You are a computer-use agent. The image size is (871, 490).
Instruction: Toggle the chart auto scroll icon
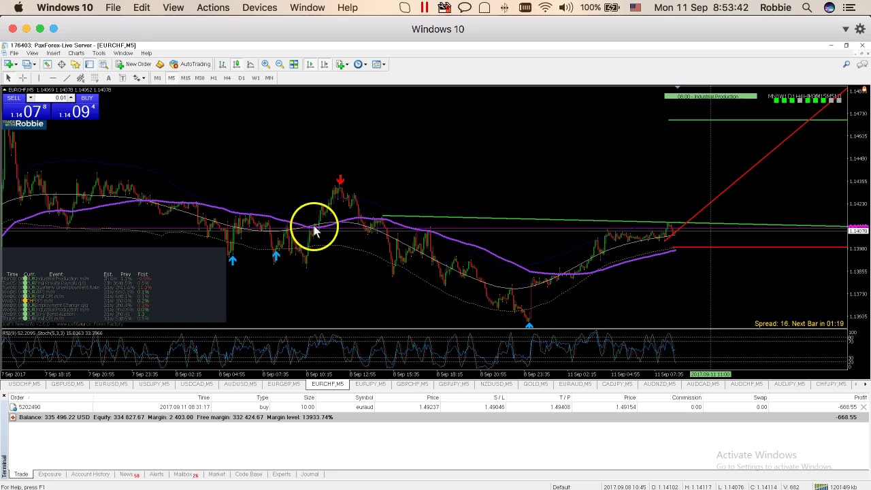[x=310, y=64]
